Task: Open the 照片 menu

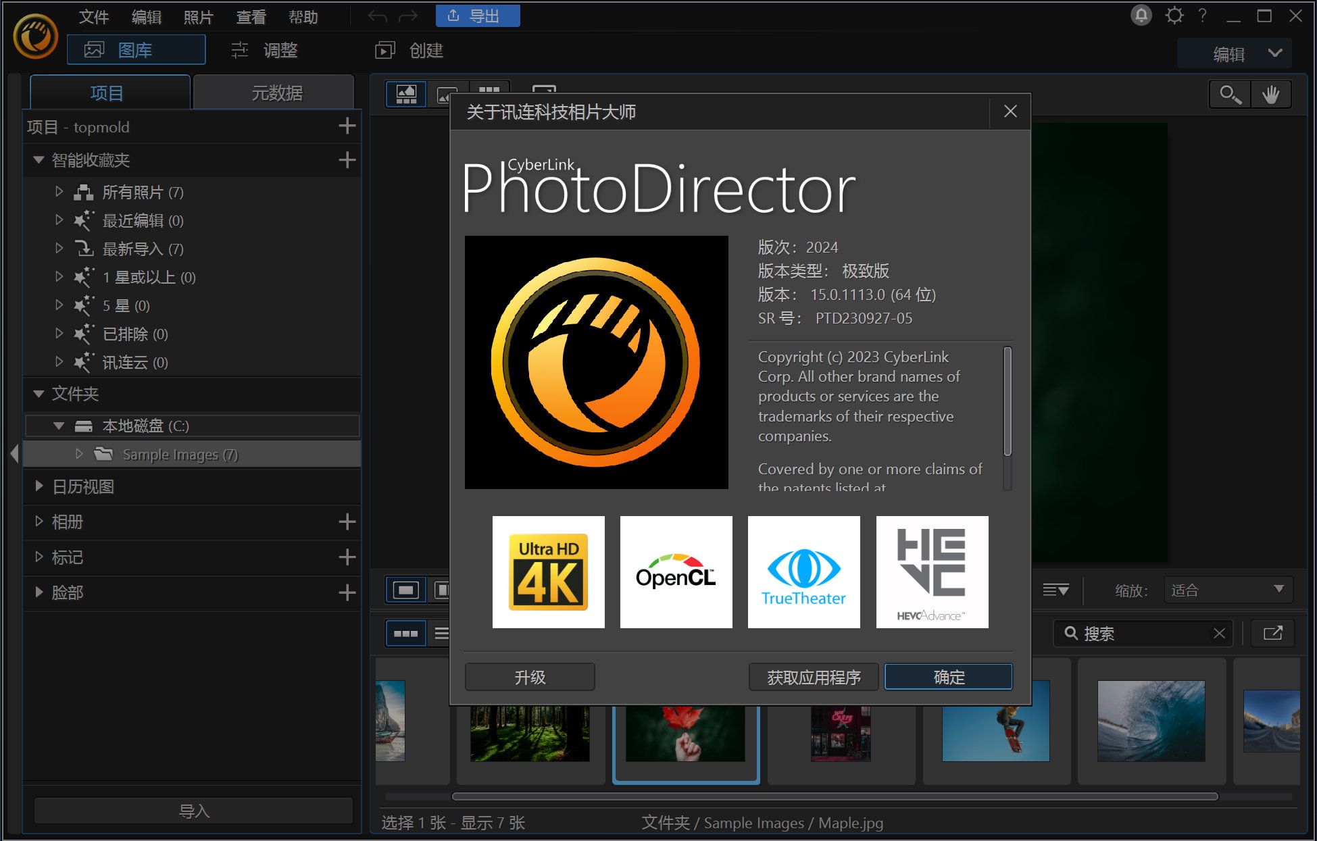Action: tap(198, 17)
